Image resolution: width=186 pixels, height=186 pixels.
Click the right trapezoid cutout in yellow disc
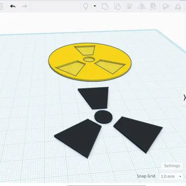point(110,66)
